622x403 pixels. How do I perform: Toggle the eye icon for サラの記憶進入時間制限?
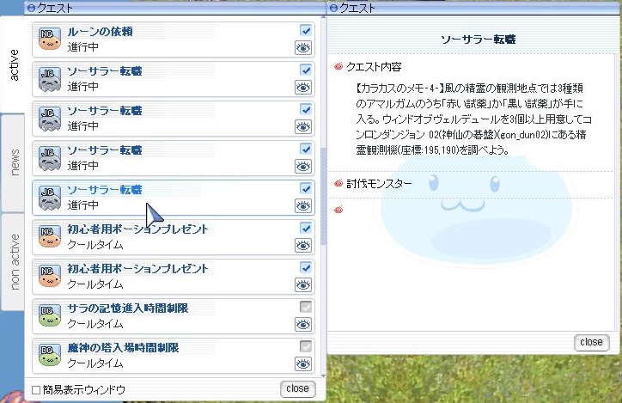[x=302, y=325]
